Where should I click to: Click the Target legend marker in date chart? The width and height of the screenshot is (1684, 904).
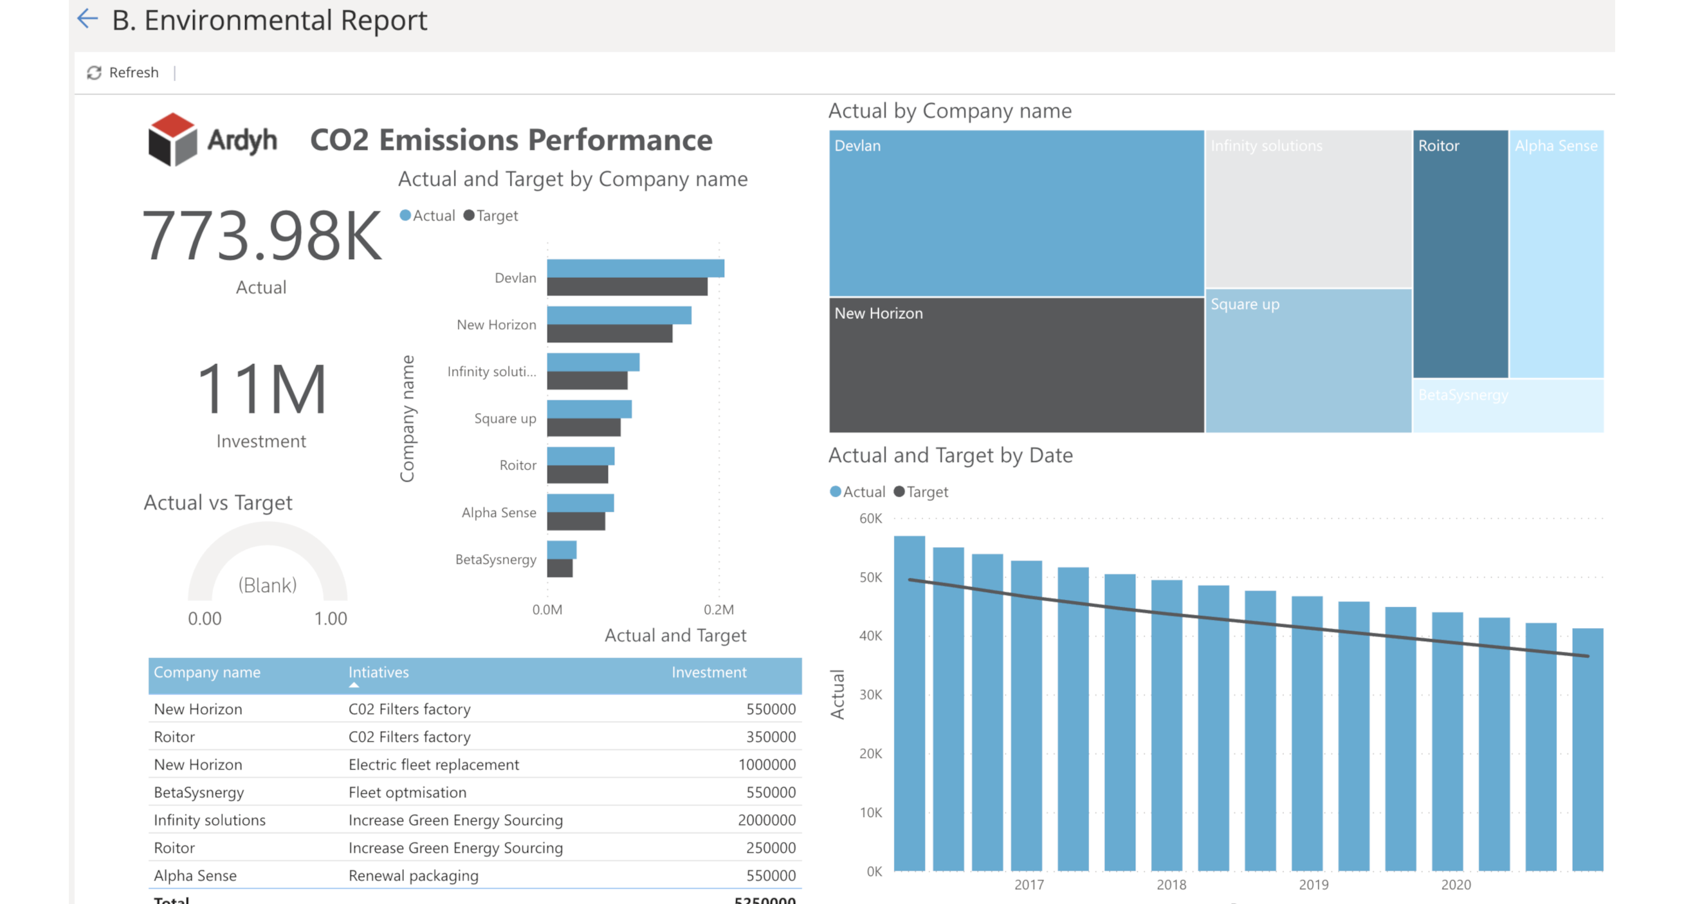[899, 492]
